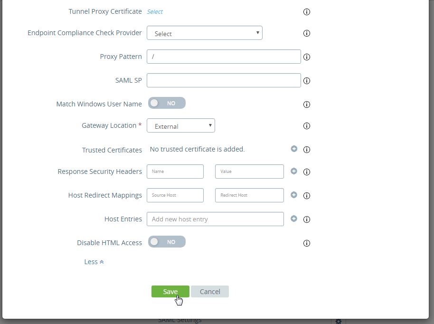Click the Source Host input field
The image size is (434, 324).
175,195
